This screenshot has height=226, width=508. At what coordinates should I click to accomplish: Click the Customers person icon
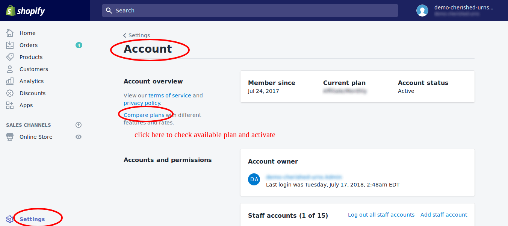(x=10, y=69)
